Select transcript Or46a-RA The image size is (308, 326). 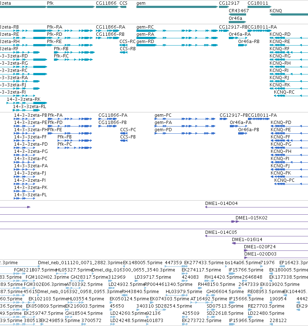(240, 34)
